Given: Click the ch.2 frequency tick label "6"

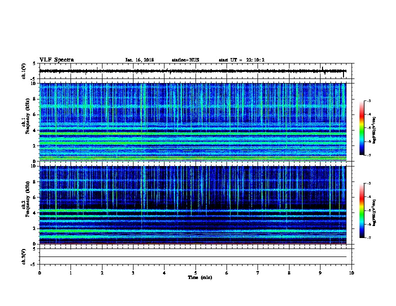Looking at the screenshot, I should pyautogui.click(x=34, y=197).
